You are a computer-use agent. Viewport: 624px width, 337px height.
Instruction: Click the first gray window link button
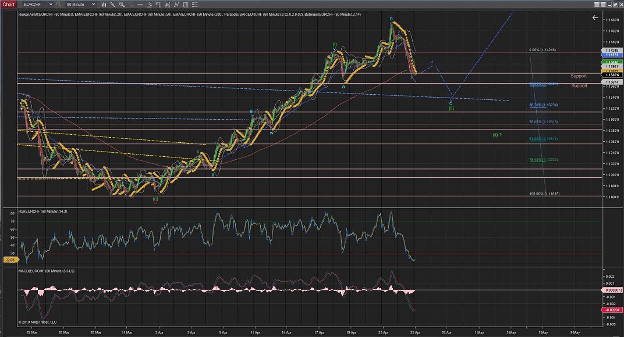pos(597,5)
